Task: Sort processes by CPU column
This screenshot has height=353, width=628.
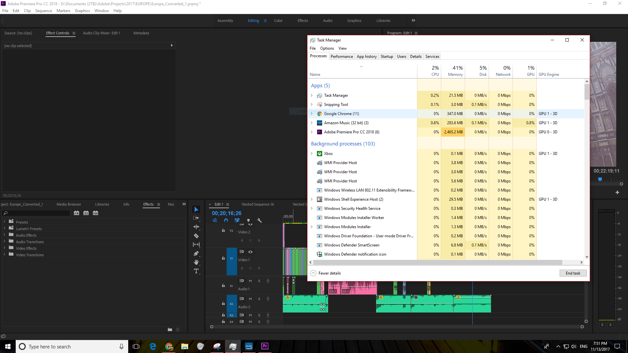Action: [429, 71]
